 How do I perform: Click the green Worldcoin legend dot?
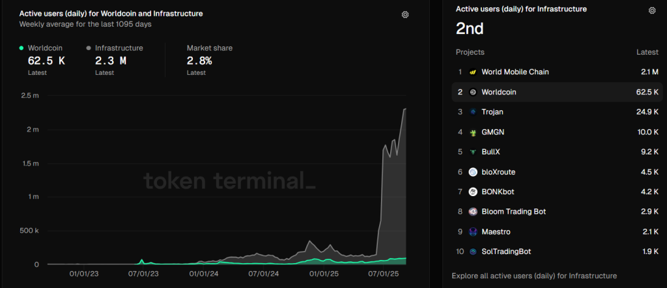21,48
